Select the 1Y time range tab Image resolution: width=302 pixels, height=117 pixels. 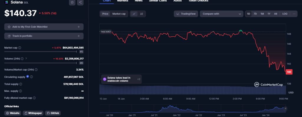point(269,14)
